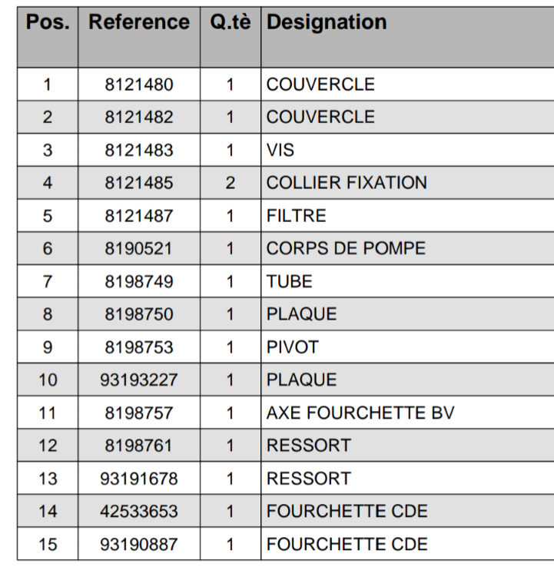Click the Reference column header
The image size is (554, 577).
click(x=139, y=23)
